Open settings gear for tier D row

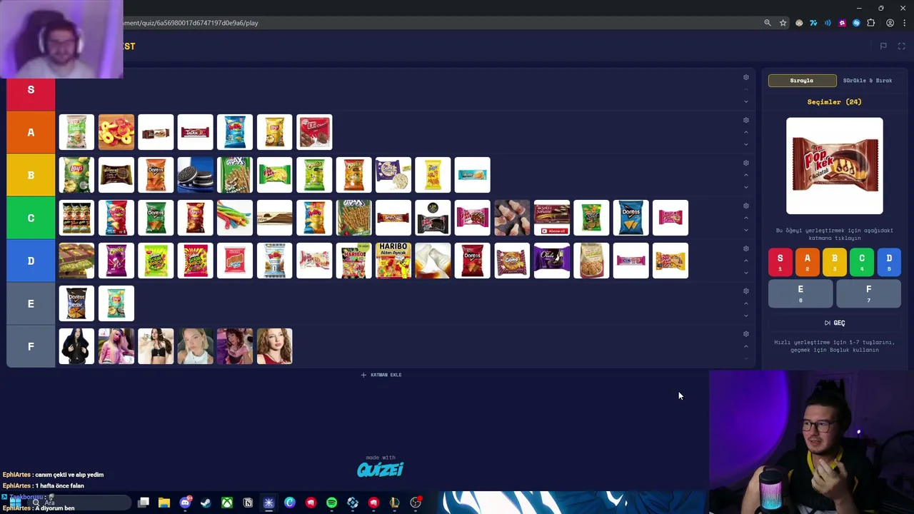(x=746, y=248)
